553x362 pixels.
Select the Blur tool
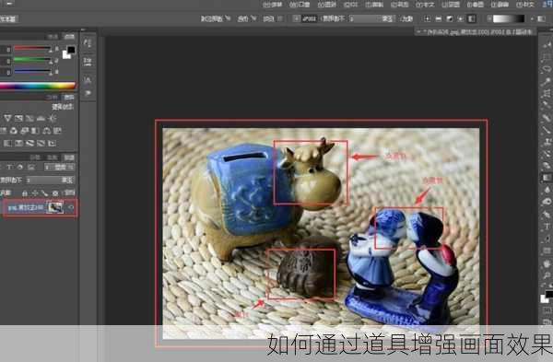(x=547, y=190)
